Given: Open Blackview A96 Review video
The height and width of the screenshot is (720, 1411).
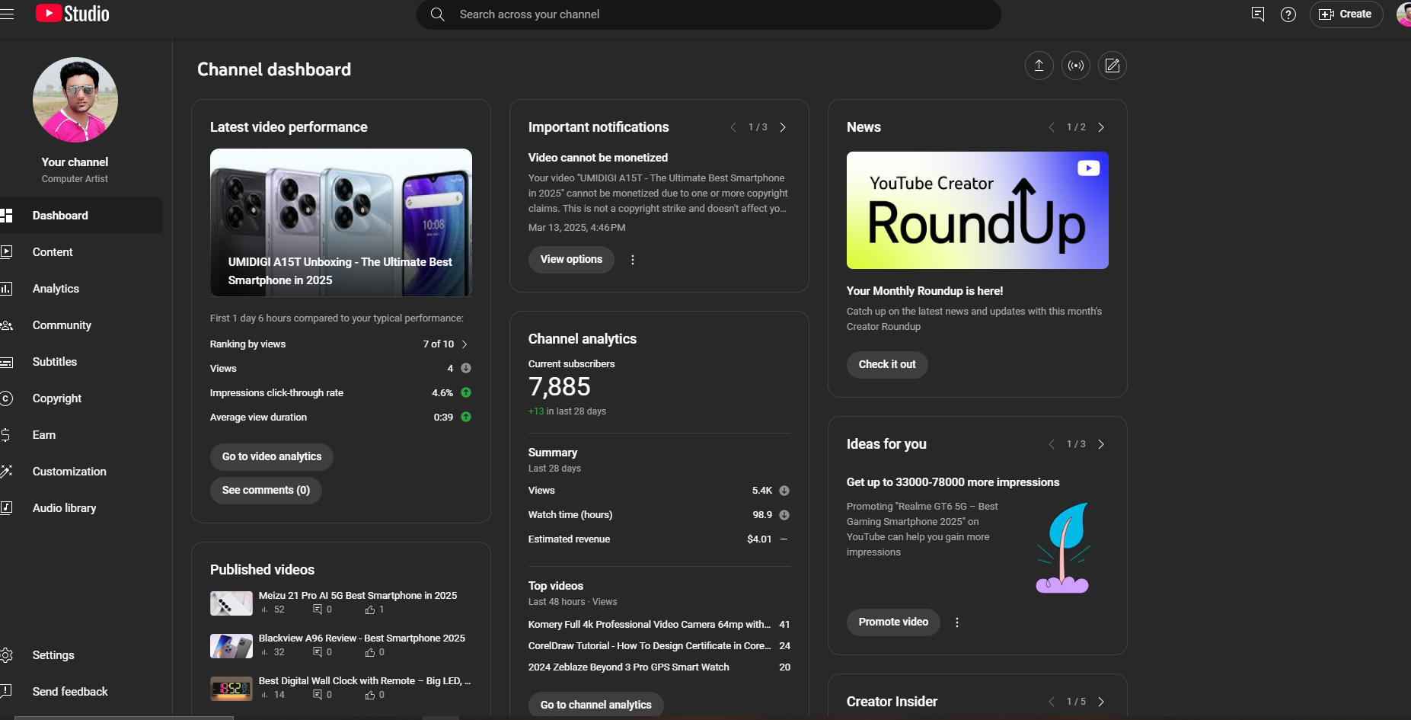Looking at the screenshot, I should click(362, 638).
